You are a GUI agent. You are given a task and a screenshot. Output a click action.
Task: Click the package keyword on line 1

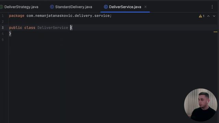(17, 16)
